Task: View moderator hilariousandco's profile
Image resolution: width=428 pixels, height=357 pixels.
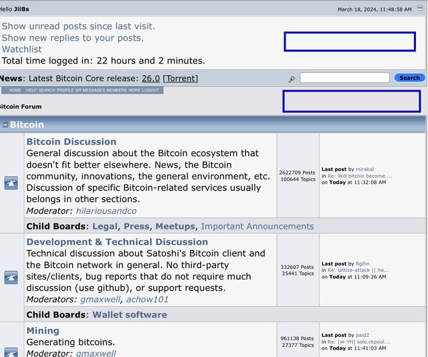Action: tap(106, 211)
